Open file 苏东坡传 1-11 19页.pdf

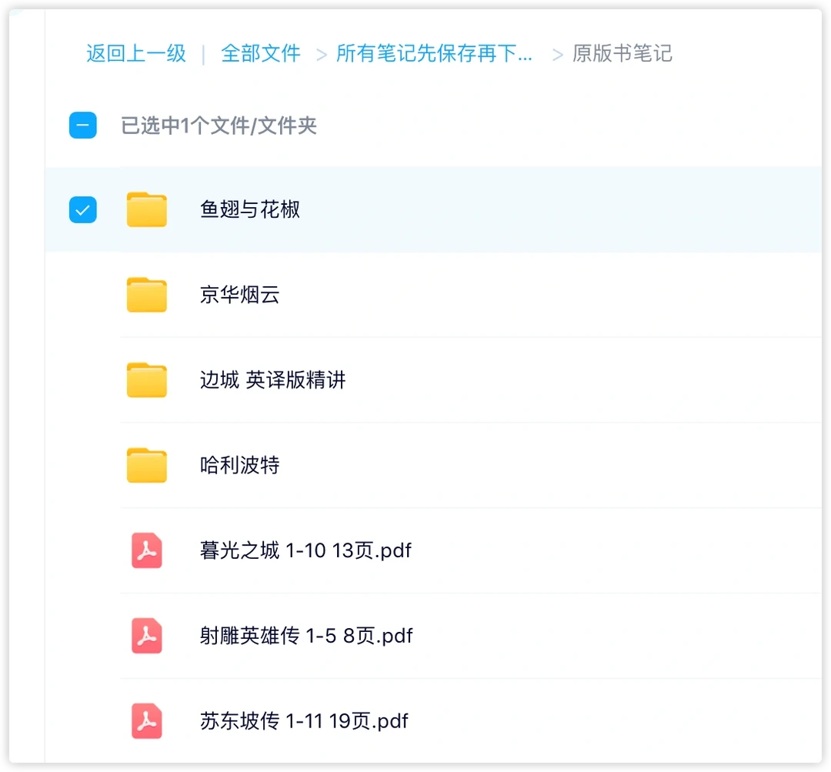click(x=304, y=721)
